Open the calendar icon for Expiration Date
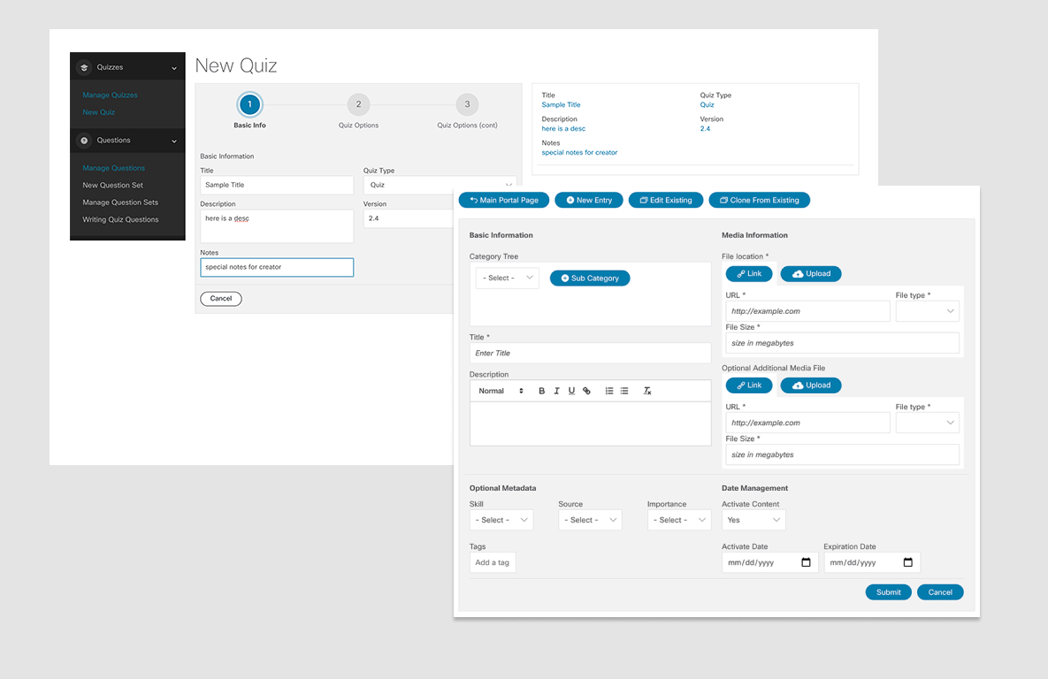Screen dimensions: 1048x679 906,562
